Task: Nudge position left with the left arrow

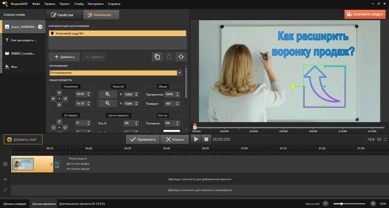Action: tap(53, 99)
